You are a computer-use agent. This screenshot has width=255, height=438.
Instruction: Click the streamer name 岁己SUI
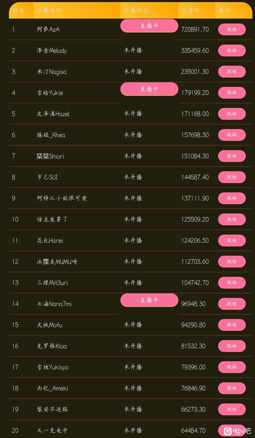[x=47, y=177]
